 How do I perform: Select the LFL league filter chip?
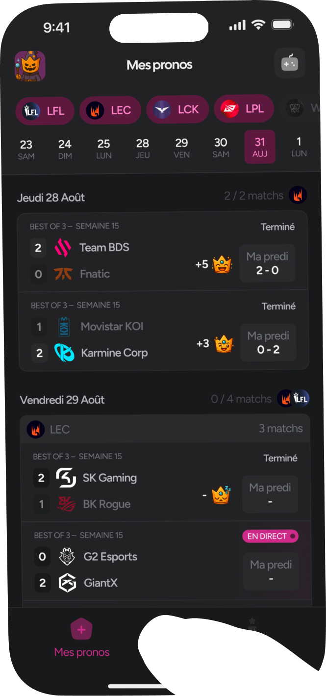pyautogui.click(x=45, y=111)
